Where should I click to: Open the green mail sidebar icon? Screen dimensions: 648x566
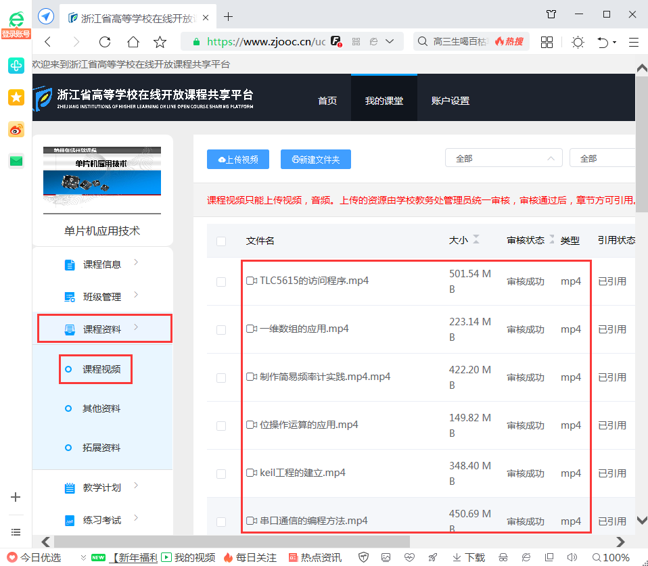pyautogui.click(x=16, y=161)
